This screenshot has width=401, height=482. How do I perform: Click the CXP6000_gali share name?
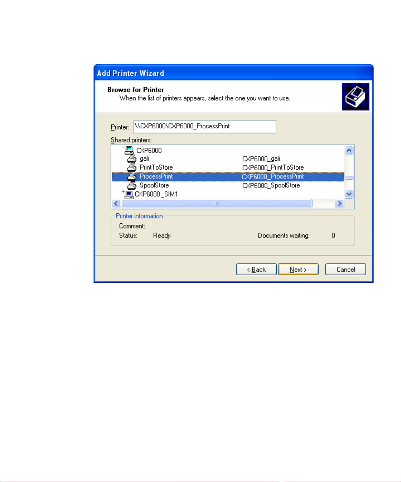(261, 158)
